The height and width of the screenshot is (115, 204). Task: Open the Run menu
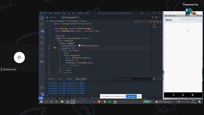click(x=74, y=13)
